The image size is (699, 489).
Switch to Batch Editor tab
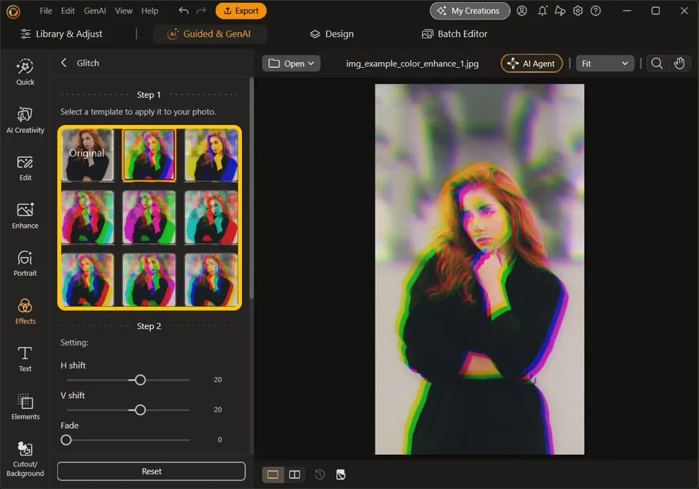pos(455,34)
